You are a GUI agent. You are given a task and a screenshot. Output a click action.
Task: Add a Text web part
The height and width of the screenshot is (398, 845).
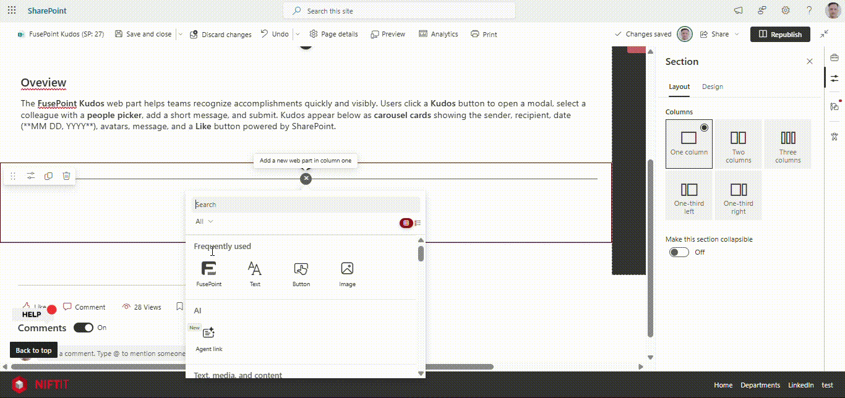255,269
